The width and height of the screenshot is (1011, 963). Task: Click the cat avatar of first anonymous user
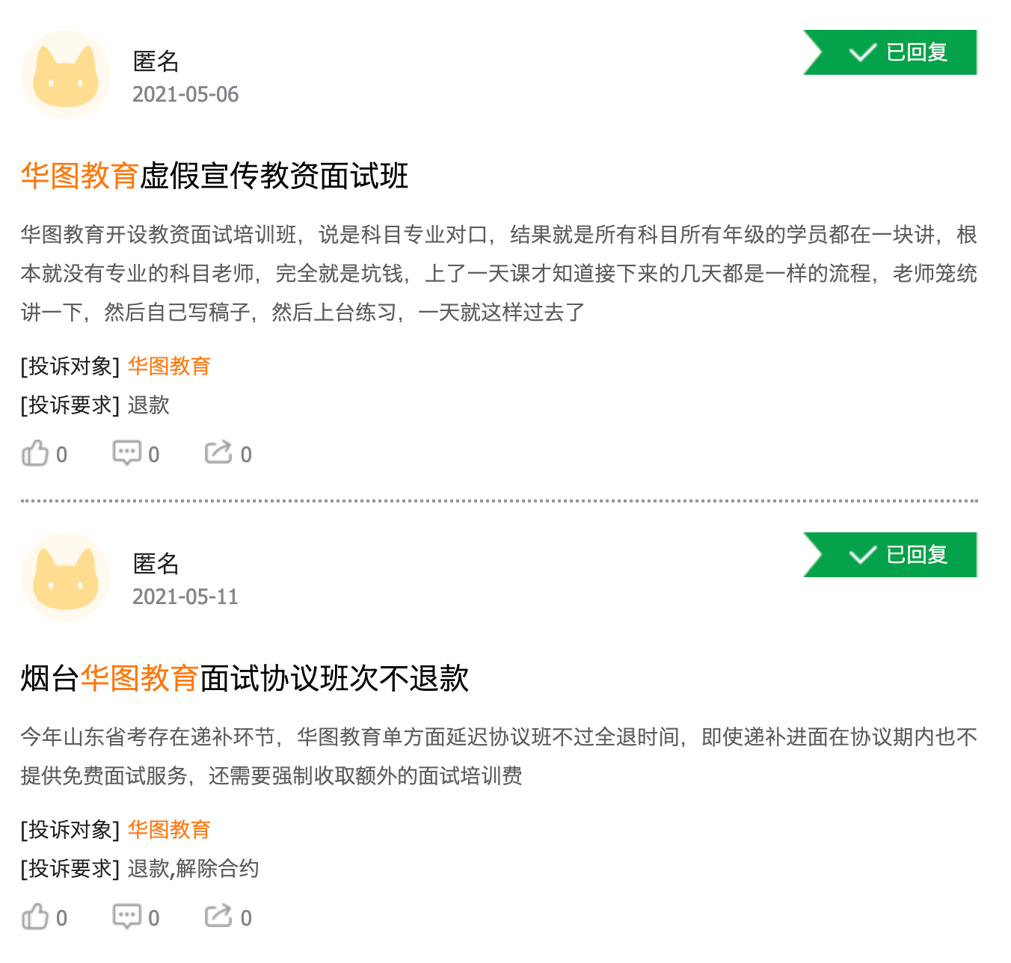coord(66,75)
